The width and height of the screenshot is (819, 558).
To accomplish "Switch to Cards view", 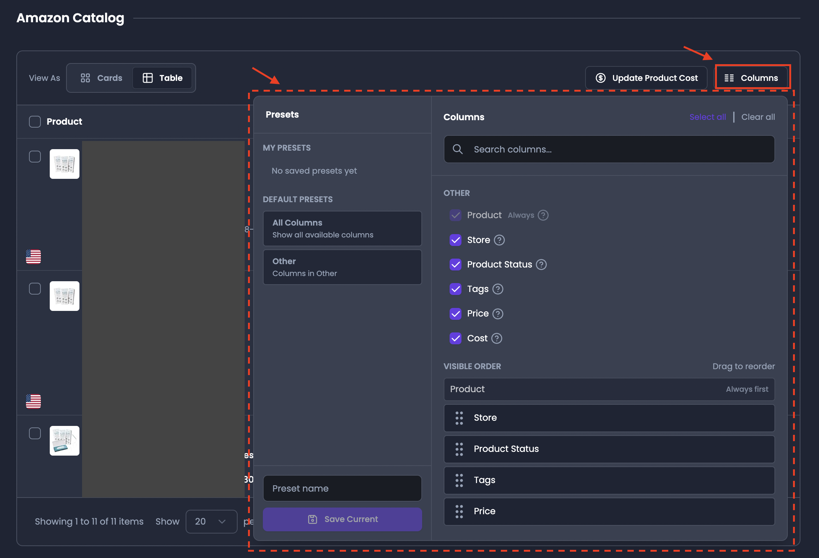I will [101, 78].
